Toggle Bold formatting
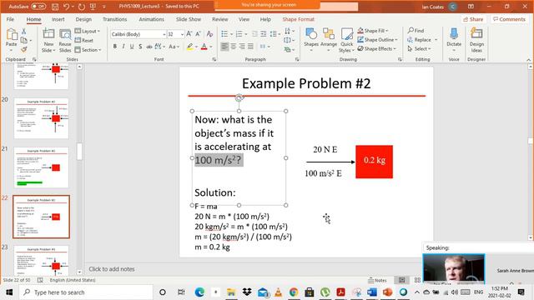Screen dimensions: 534x300 tap(115, 47)
